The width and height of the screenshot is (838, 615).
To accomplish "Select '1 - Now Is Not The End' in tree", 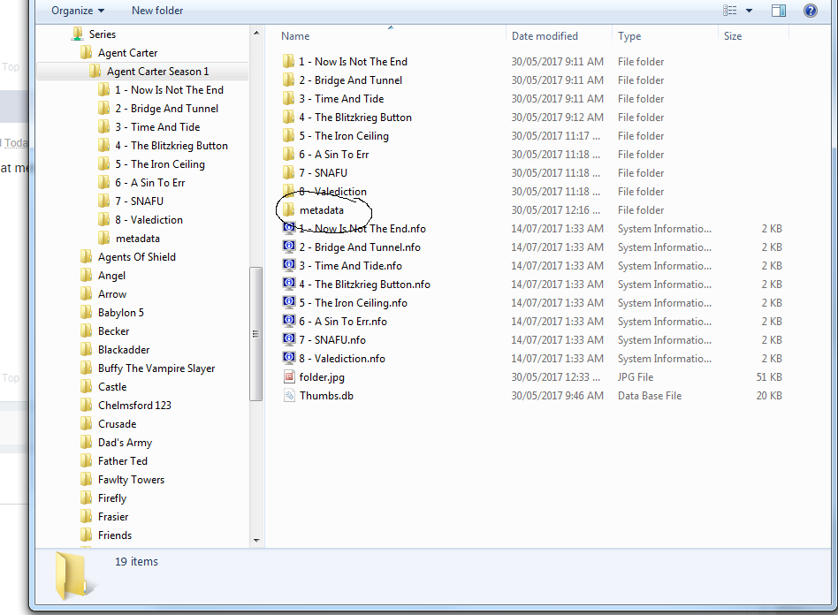I will (x=169, y=90).
